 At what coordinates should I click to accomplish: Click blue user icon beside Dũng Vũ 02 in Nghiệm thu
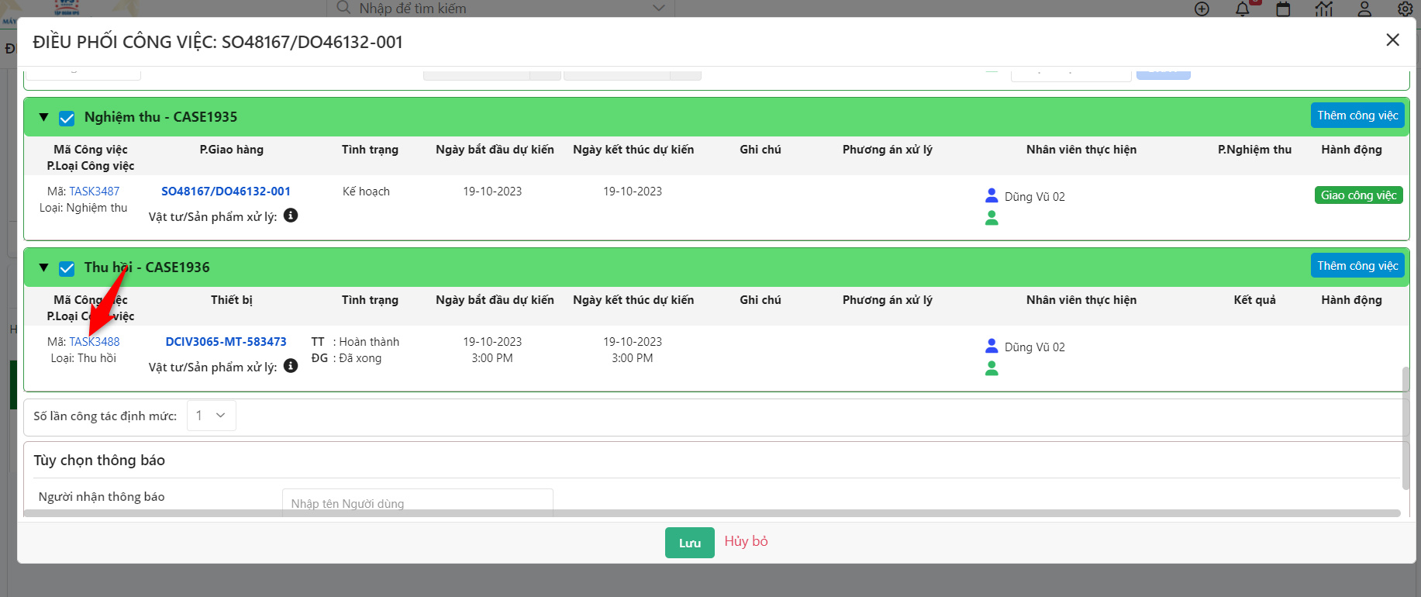992,195
